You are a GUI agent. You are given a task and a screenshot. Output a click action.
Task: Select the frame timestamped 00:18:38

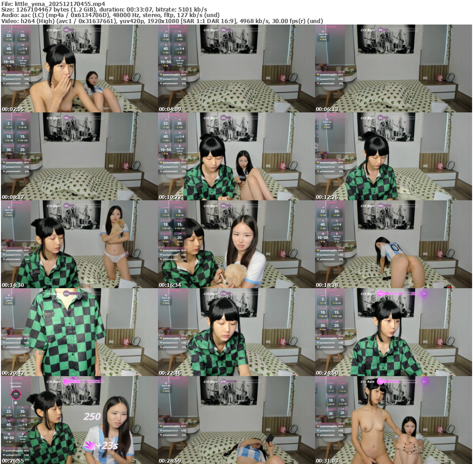(394, 244)
